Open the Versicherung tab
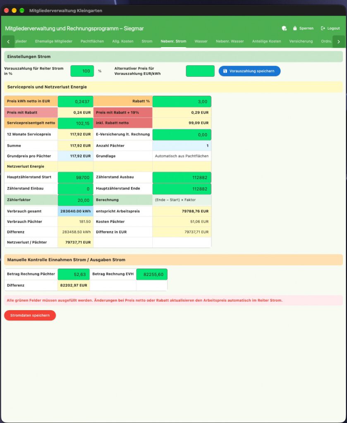 pos(301,41)
